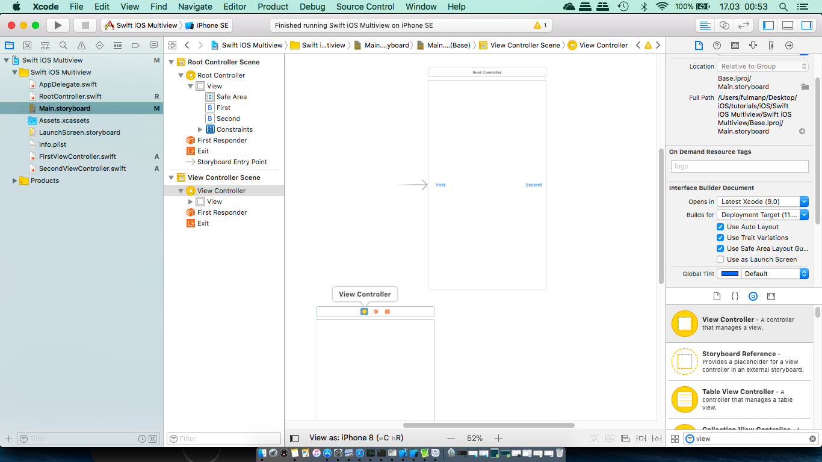Uncheck Use Trait Variations
Screen dimensions: 822x462
(720, 238)
